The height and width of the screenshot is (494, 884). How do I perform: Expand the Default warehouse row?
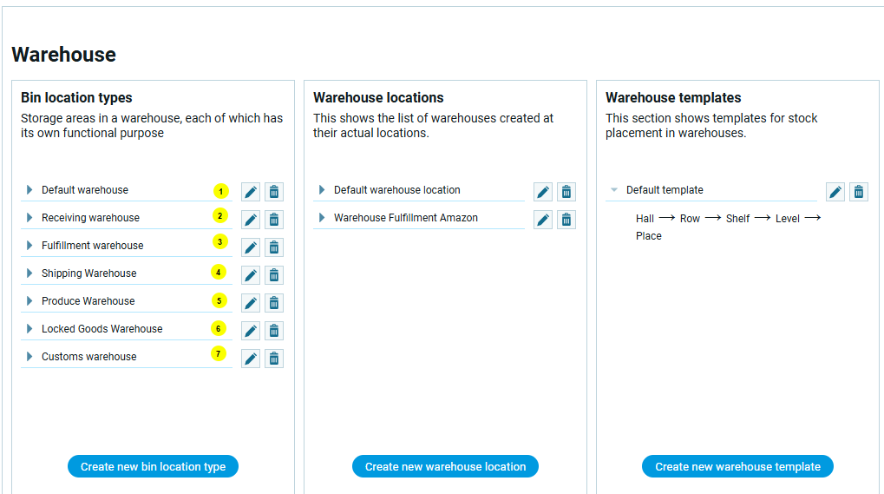point(29,190)
